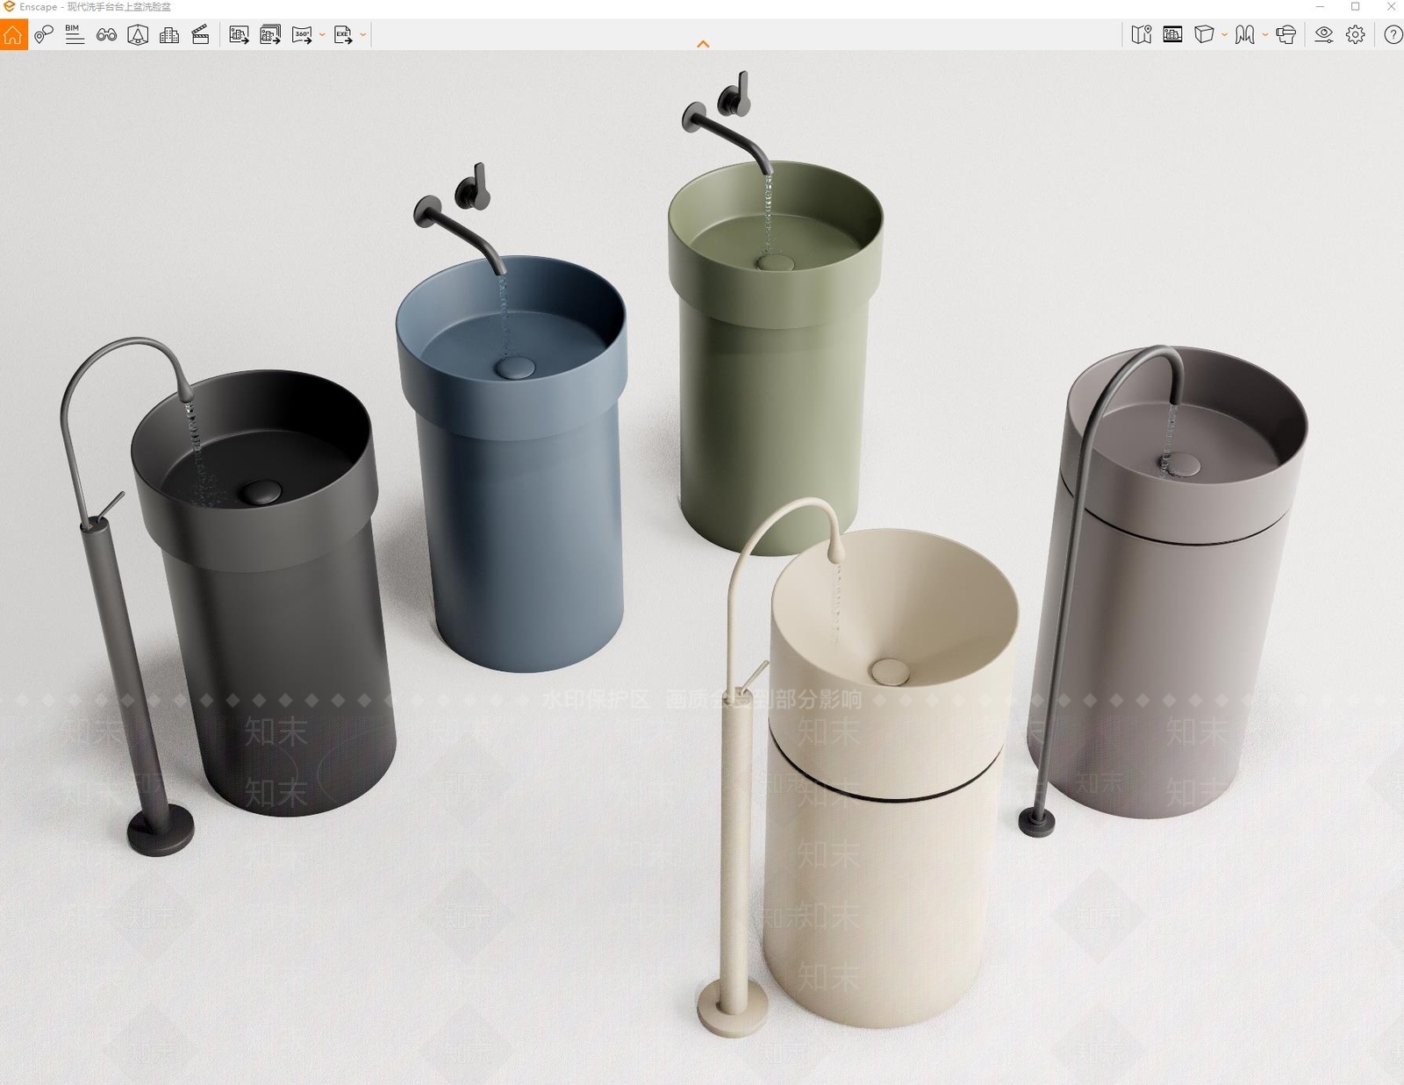1404x1085 pixels.
Task: Toggle the Mini Map icon
Action: (x=1142, y=35)
